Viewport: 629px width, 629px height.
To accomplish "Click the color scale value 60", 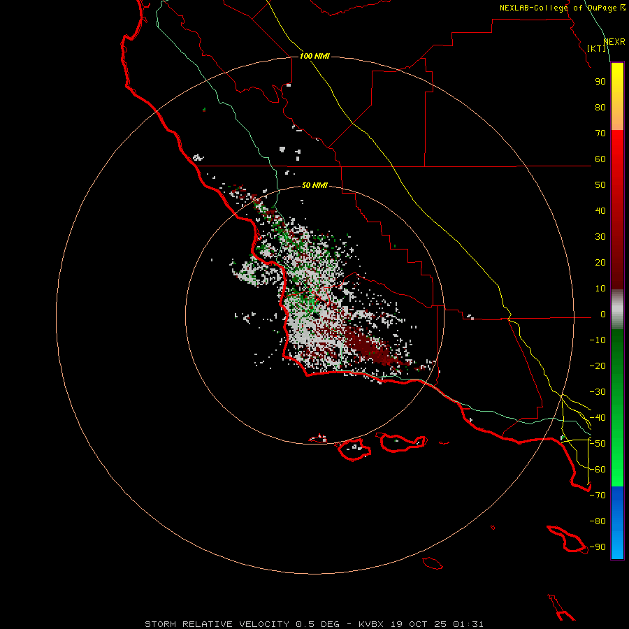I will (x=600, y=159).
